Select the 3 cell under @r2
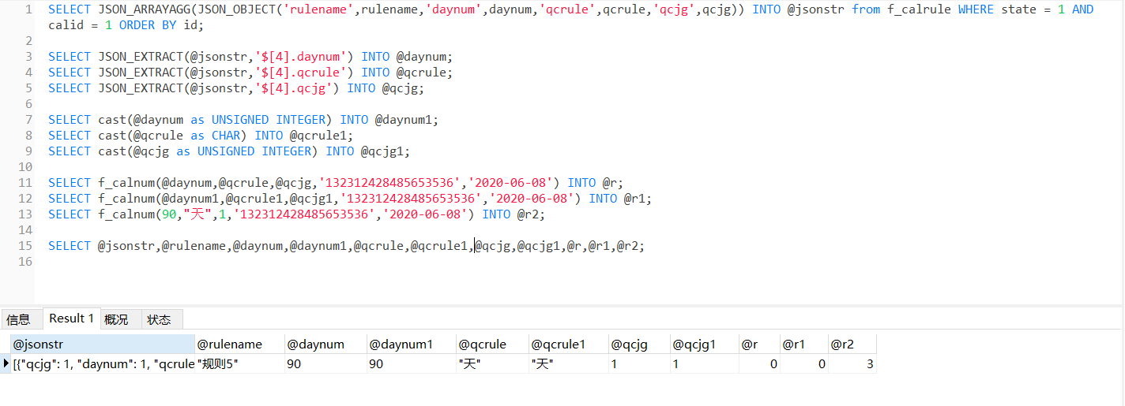This screenshot has height=406, width=1125. (x=852, y=364)
